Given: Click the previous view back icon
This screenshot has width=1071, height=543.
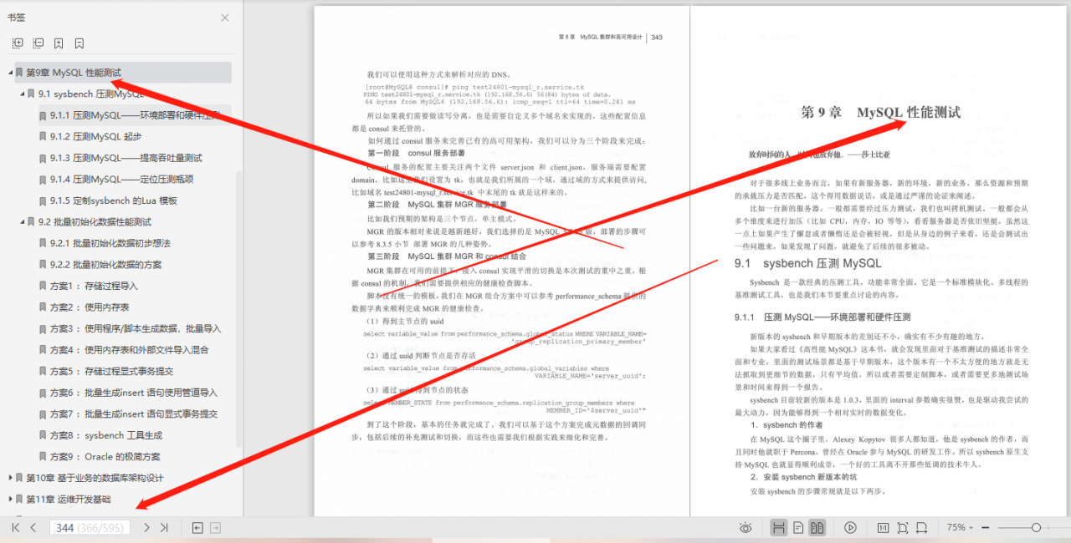Looking at the screenshot, I should [197, 527].
